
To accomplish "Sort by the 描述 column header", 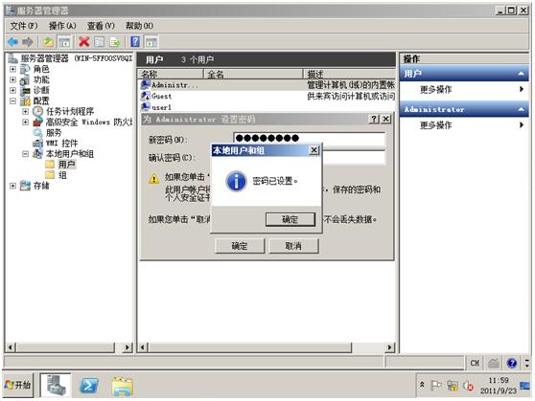I will coord(349,74).
